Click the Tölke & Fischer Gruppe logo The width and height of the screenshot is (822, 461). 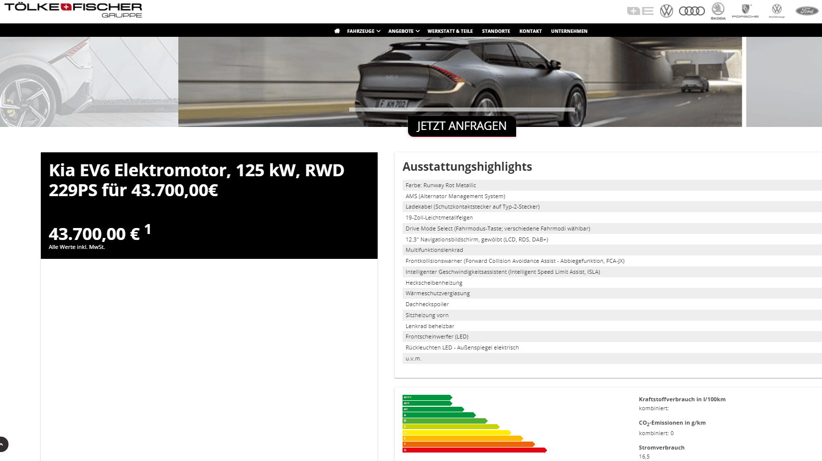73,10
